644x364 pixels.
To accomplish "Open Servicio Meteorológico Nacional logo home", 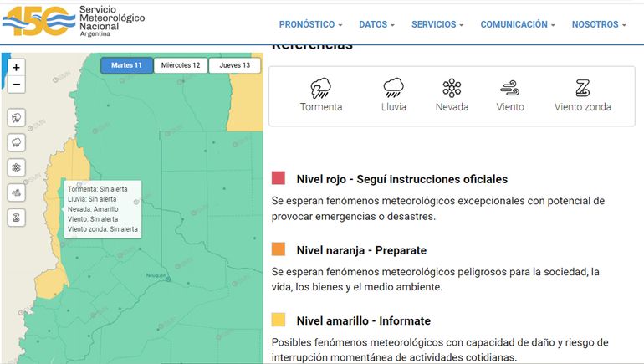I will 74,22.
